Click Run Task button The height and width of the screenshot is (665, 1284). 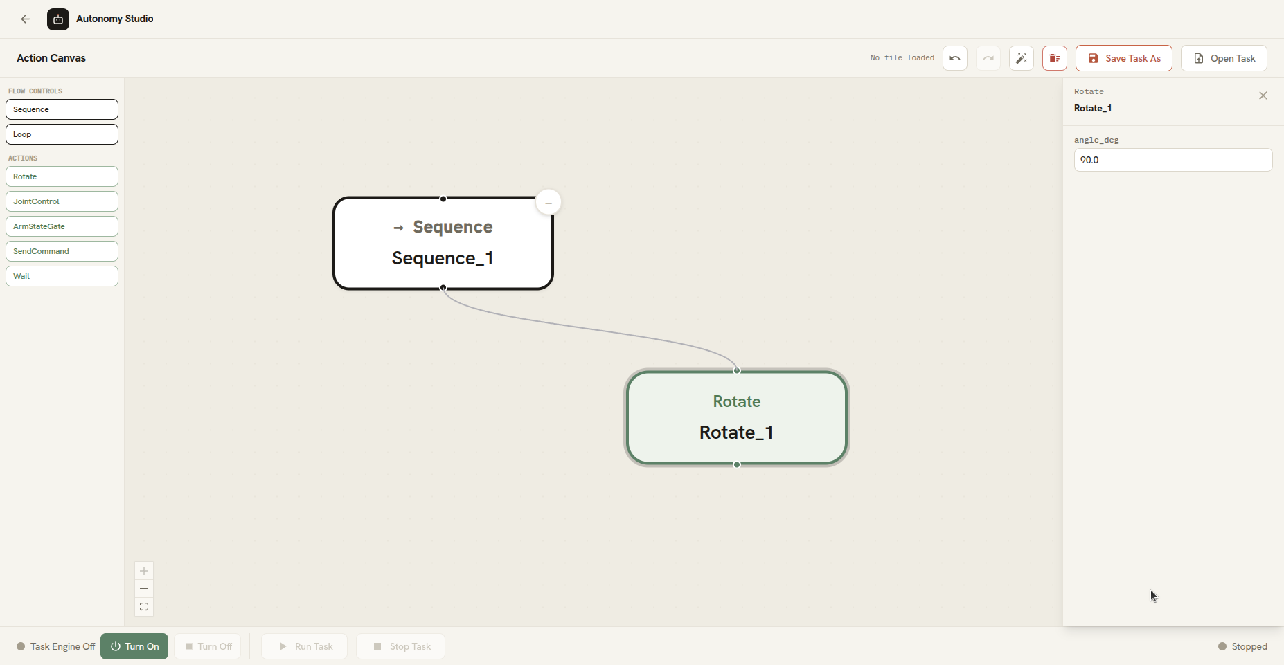304,646
